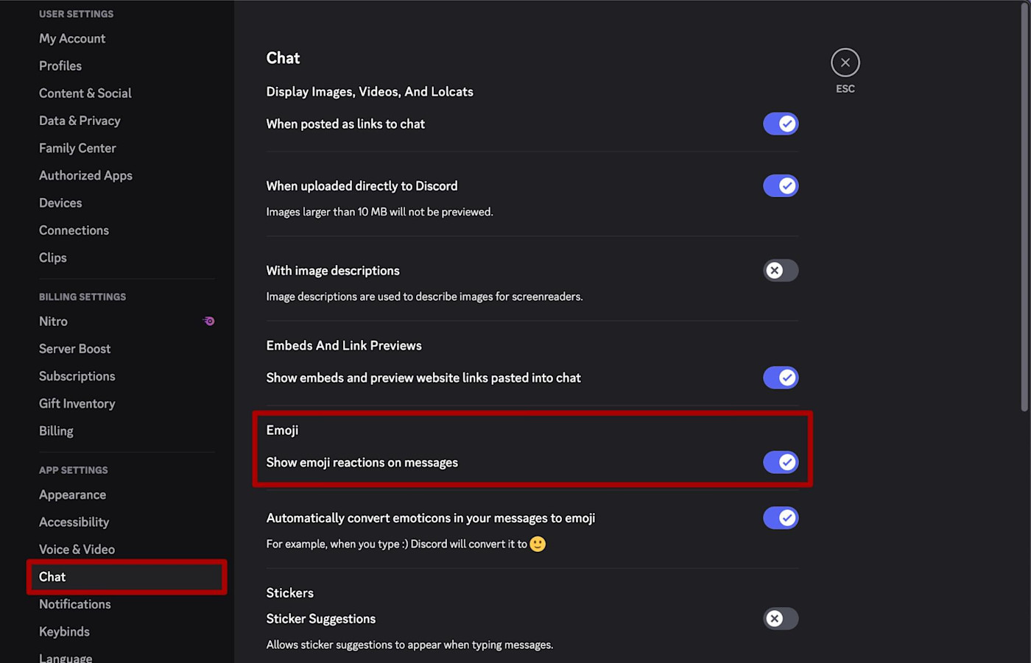Turn off previews when uploaded directly to Discord
This screenshot has width=1031, height=663.
tap(781, 185)
